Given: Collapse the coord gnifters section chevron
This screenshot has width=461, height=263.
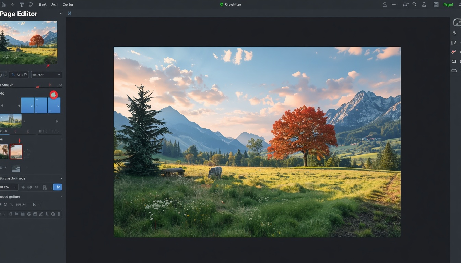Looking at the screenshot, I should pos(61,197).
